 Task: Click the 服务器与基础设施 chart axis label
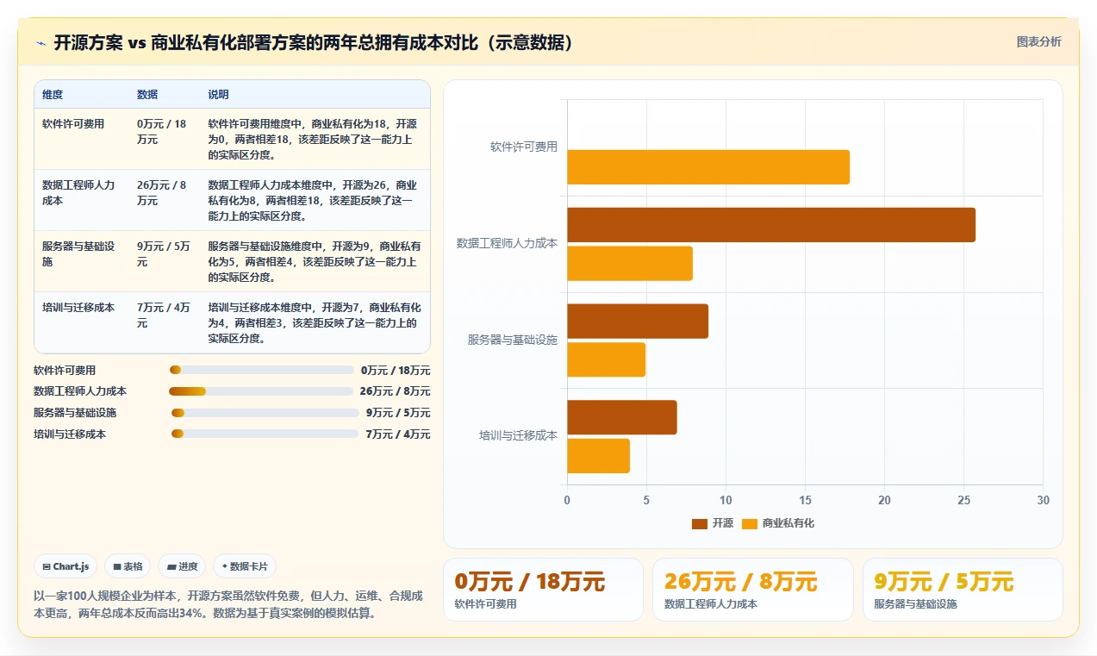click(513, 340)
